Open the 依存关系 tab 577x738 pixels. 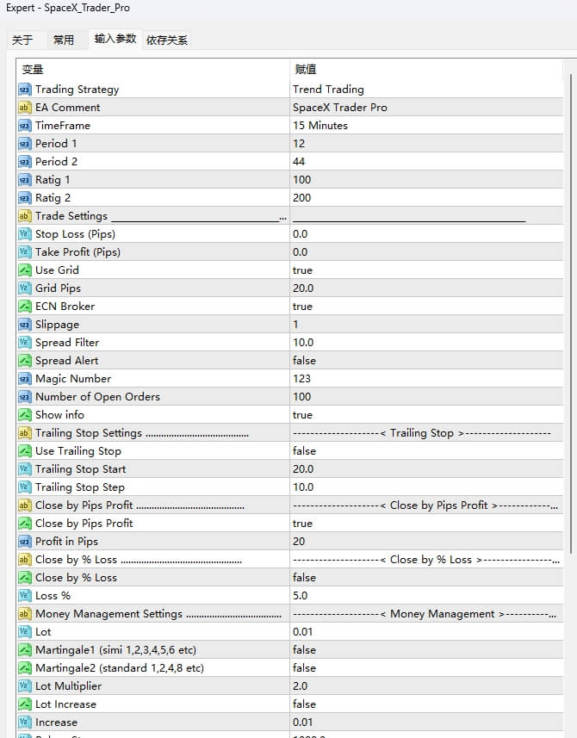point(166,40)
